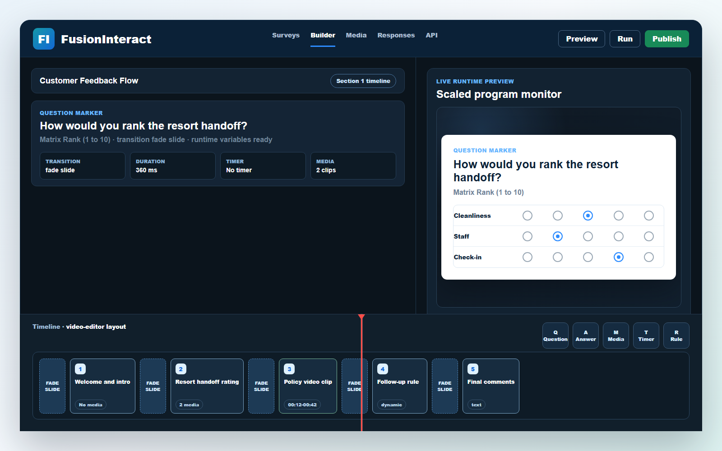722x451 pixels.
Task: Click the FI FusionInteract logo icon
Action: 44,39
